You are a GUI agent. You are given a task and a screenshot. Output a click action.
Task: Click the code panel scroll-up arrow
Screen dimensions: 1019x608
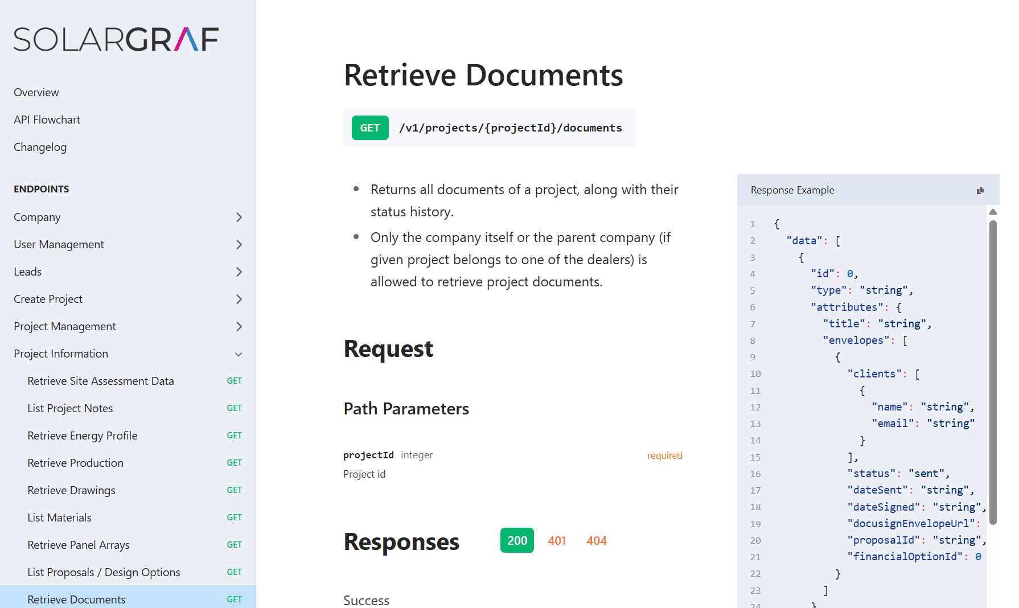click(x=993, y=212)
